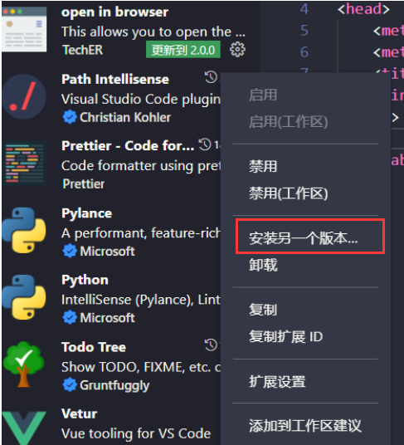Viewport: 404px width, 445px height.
Task: Click the <head> tag in the editor
Action: [x=363, y=9]
